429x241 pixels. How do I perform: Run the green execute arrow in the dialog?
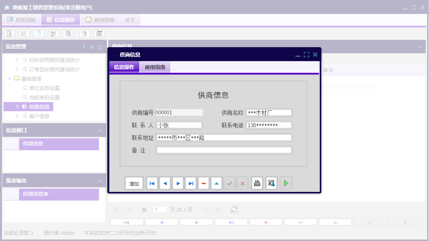(286, 183)
